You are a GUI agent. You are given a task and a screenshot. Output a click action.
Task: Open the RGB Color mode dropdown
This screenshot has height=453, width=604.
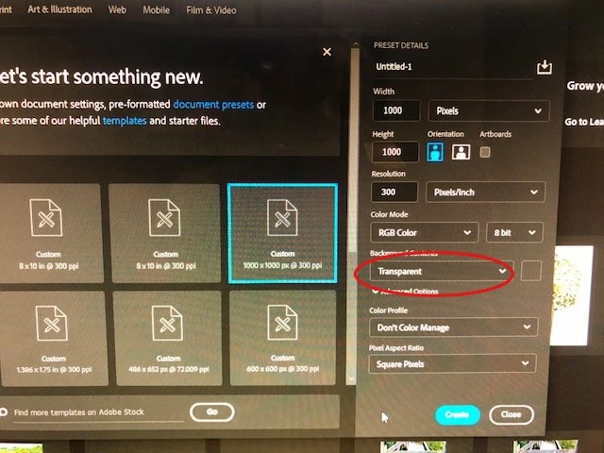[425, 232]
